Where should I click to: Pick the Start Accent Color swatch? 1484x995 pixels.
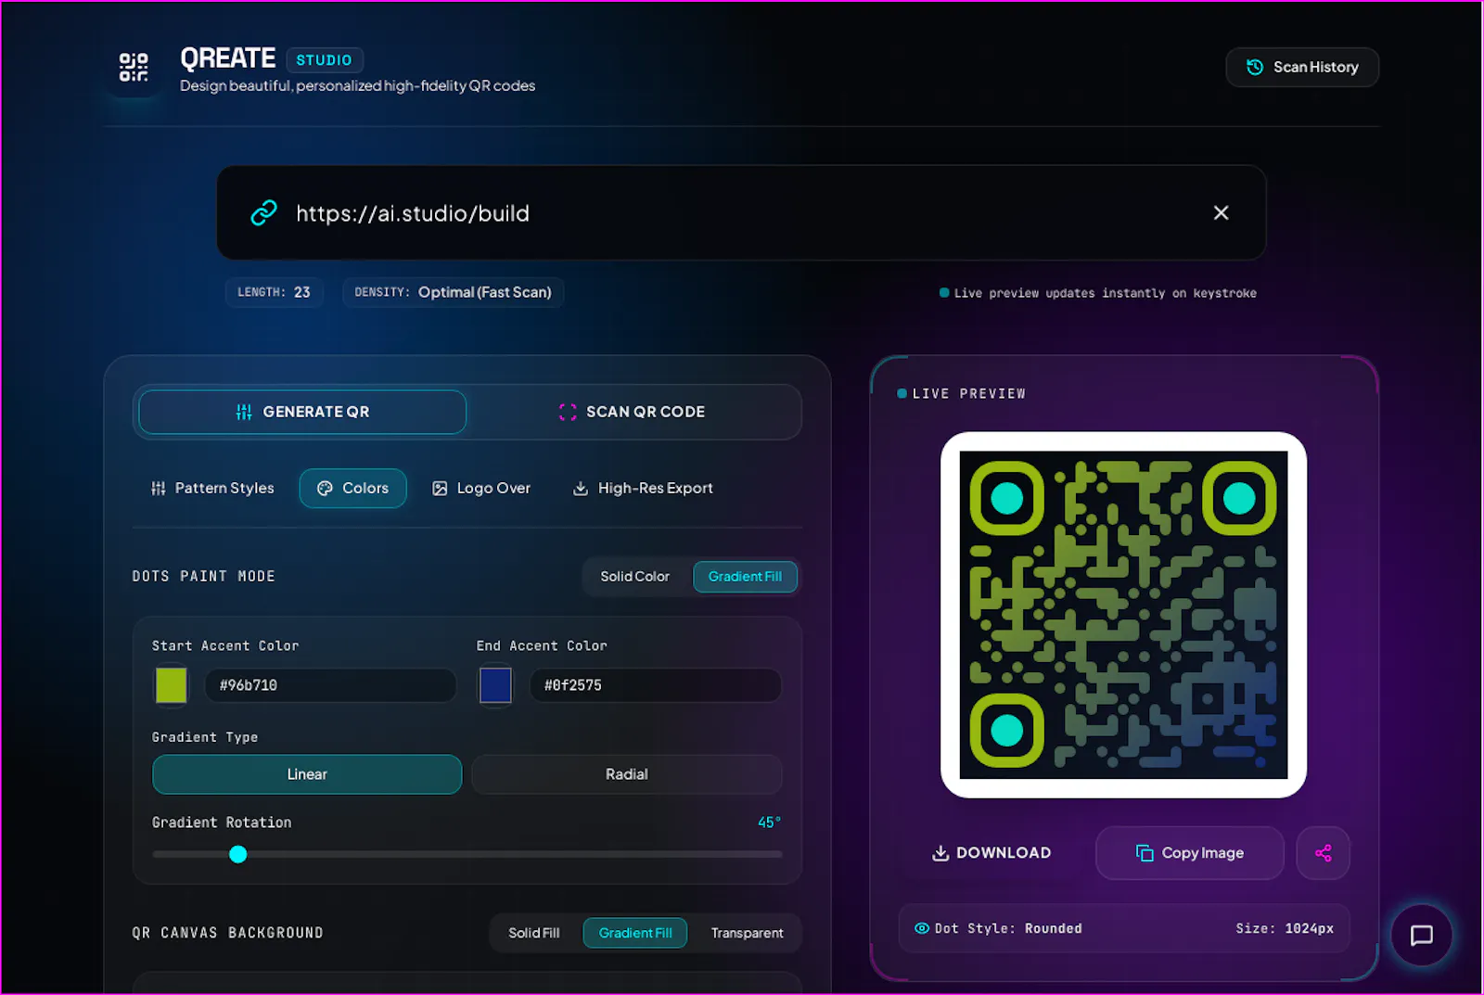point(171,685)
